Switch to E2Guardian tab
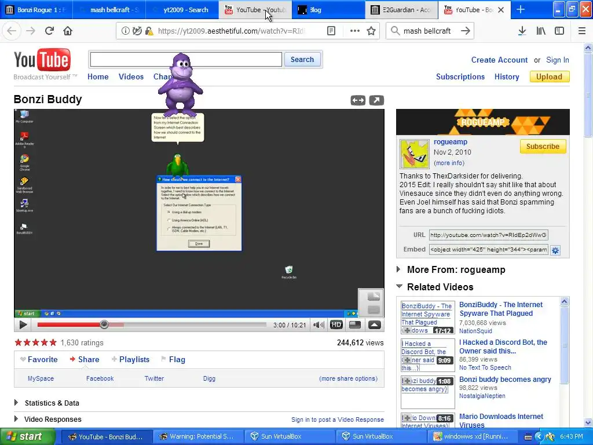The width and height of the screenshot is (593, 445). coord(402,9)
